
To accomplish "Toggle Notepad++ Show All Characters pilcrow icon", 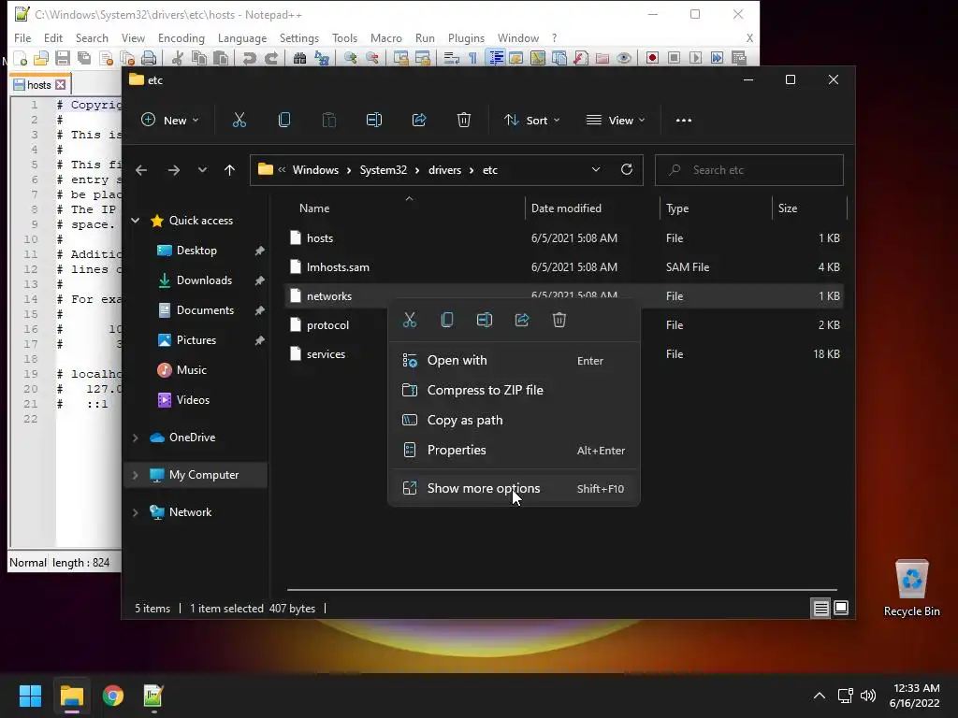I will tap(472, 58).
